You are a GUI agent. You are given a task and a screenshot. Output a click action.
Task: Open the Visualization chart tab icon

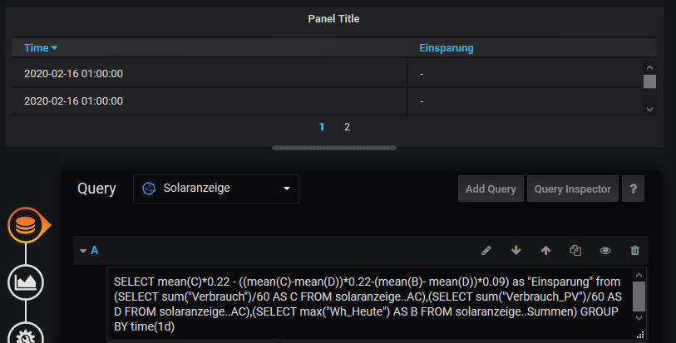coord(26,282)
